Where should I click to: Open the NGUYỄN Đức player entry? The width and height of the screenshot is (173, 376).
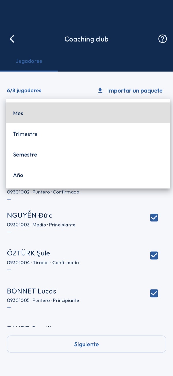[x=86, y=223]
